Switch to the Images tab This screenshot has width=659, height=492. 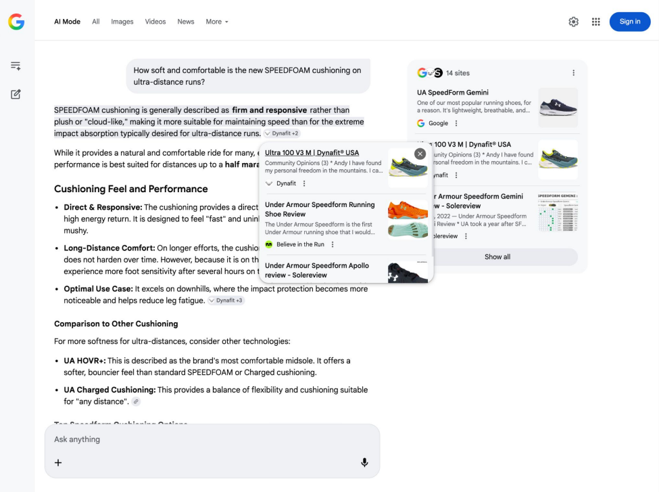coord(122,22)
